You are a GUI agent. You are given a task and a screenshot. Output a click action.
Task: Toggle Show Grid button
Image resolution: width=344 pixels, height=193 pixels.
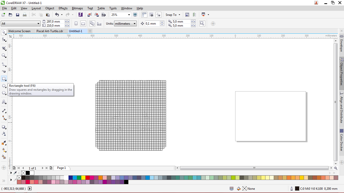tap(151, 15)
